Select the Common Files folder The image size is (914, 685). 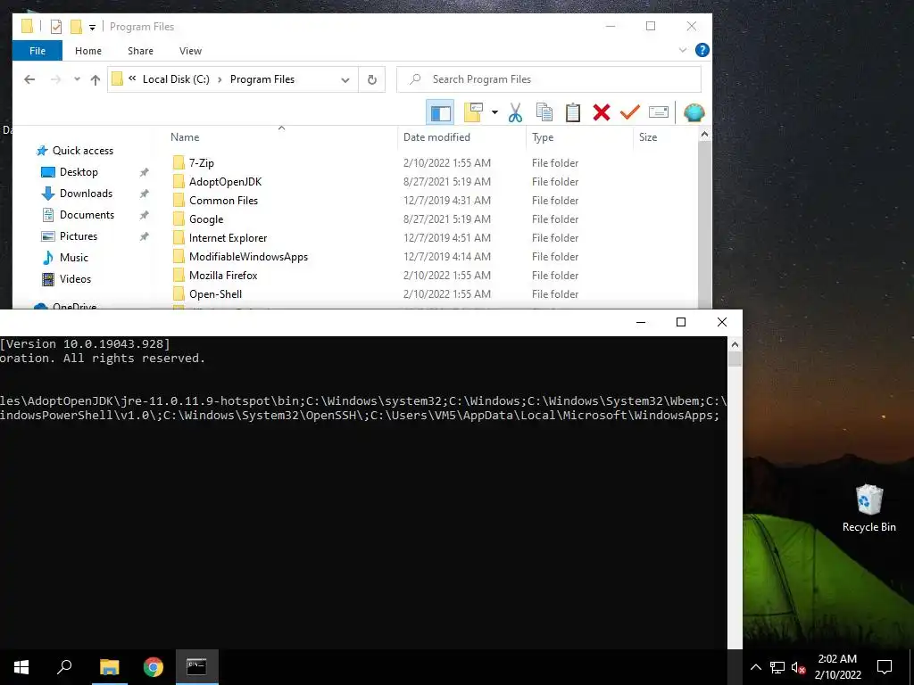point(223,201)
